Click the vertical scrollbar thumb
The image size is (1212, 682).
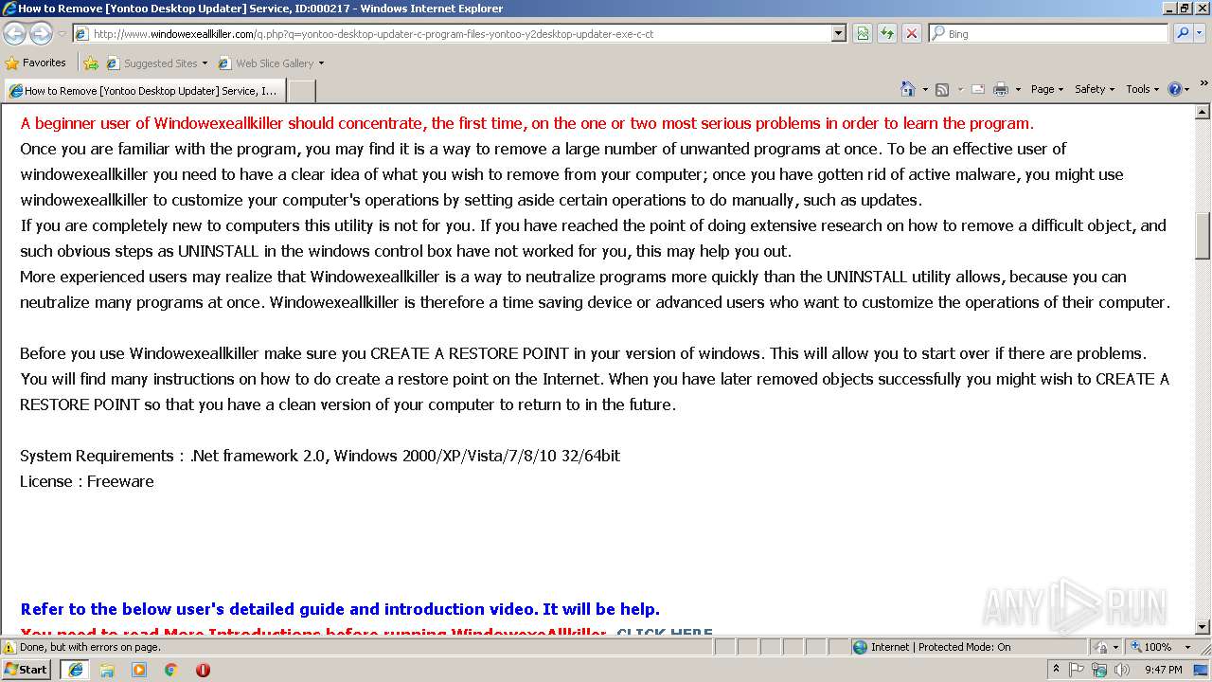pos(1203,236)
